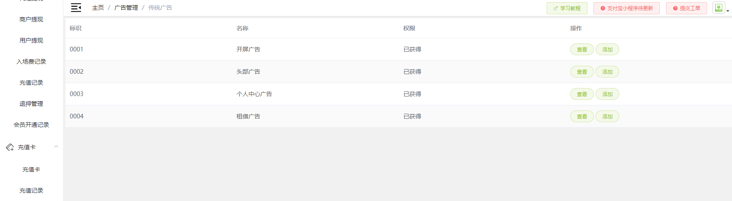Click the 提交工单 submit ticket button

(x=686, y=8)
